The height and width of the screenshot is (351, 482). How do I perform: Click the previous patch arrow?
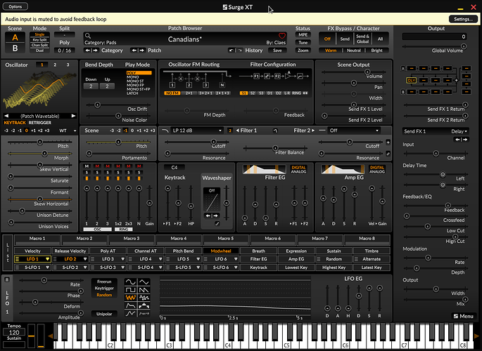tap(134, 51)
